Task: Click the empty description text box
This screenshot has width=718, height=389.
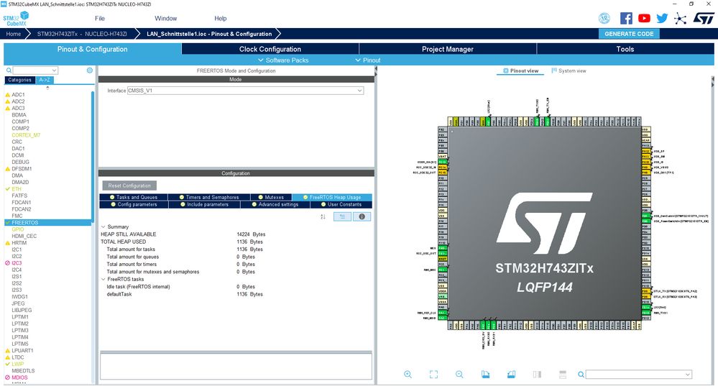Action: pos(236,366)
